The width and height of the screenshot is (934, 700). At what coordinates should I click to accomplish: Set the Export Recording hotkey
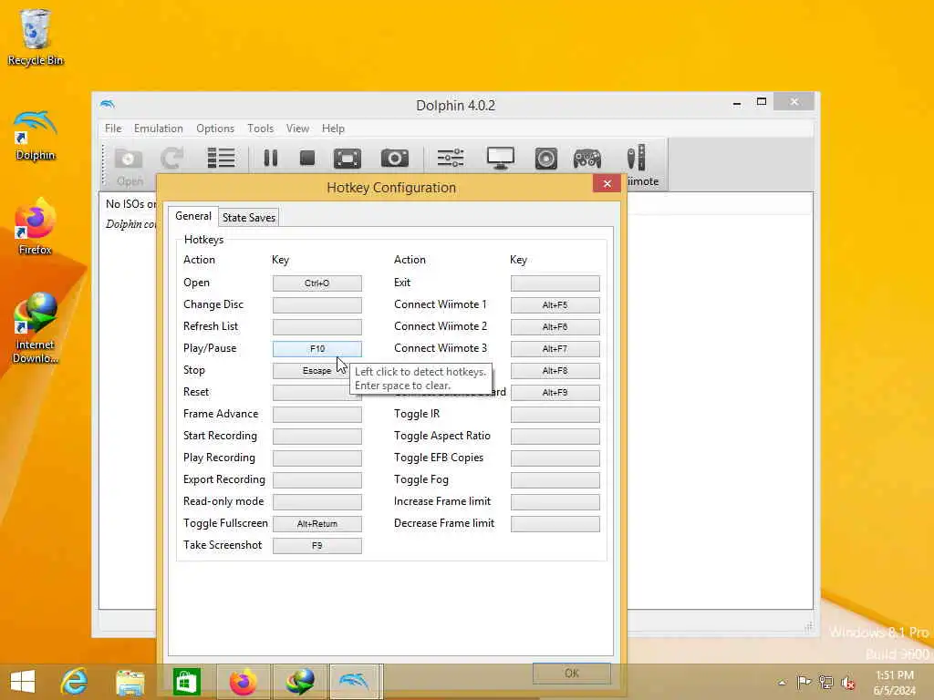point(317,479)
